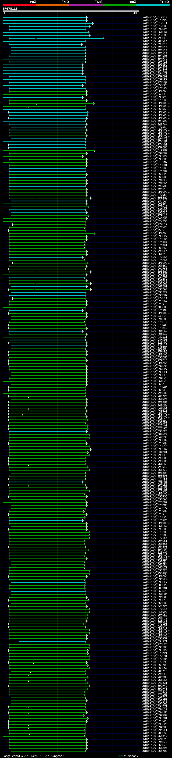Select the UniRef100_C6TAT2 label
Screen dimensions: 172x758
[154, 618]
